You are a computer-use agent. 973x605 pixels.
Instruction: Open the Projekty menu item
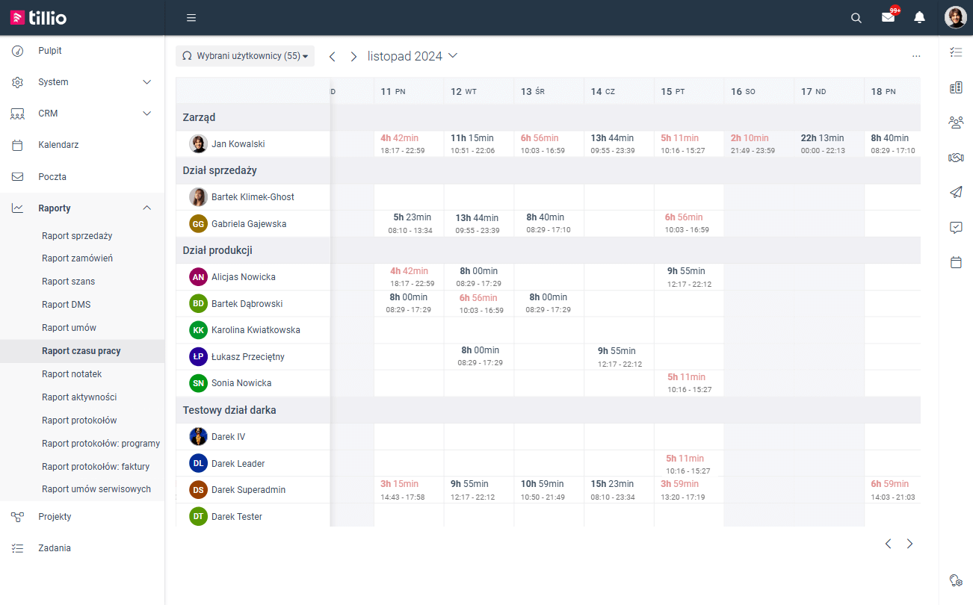pos(55,517)
